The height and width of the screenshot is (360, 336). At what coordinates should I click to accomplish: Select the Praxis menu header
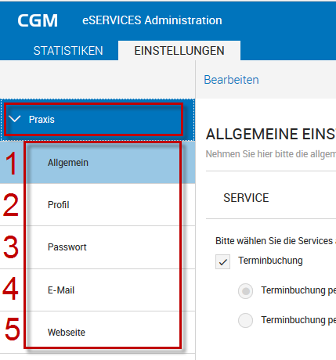pyautogui.click(x=97, y=120)
